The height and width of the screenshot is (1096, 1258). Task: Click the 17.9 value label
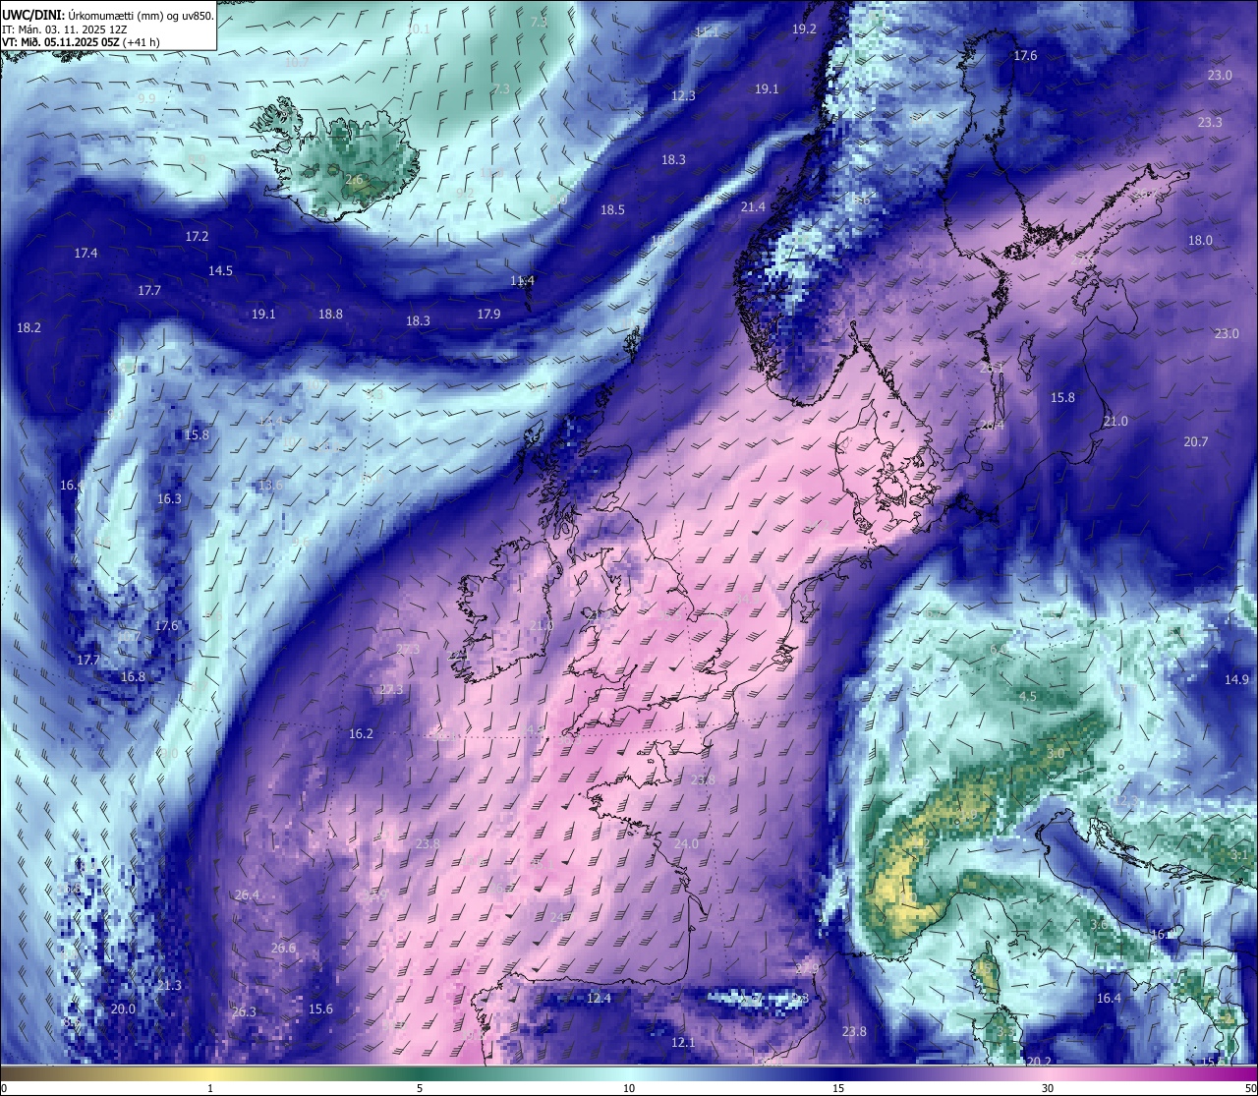(x=488, y=315)
